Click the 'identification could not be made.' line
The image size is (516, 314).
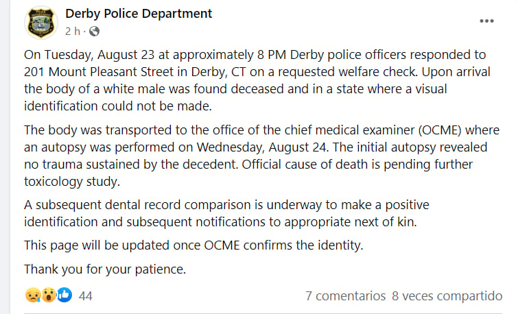coord(118,106)
